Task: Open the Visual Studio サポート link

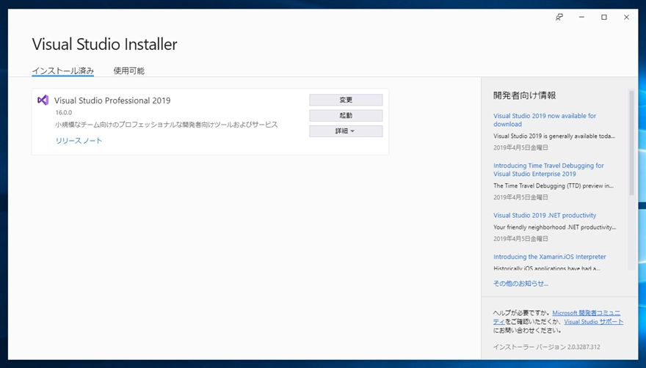Action: tap(594, 322)
